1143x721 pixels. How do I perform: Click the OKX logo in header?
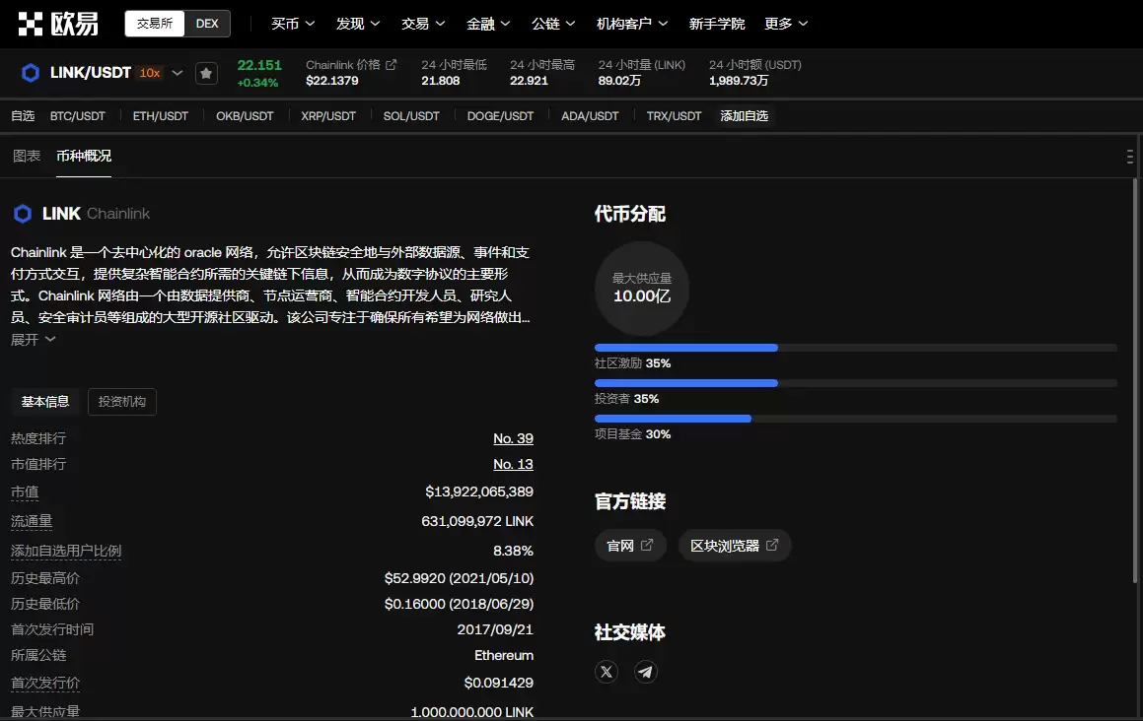tap(59, 24)
